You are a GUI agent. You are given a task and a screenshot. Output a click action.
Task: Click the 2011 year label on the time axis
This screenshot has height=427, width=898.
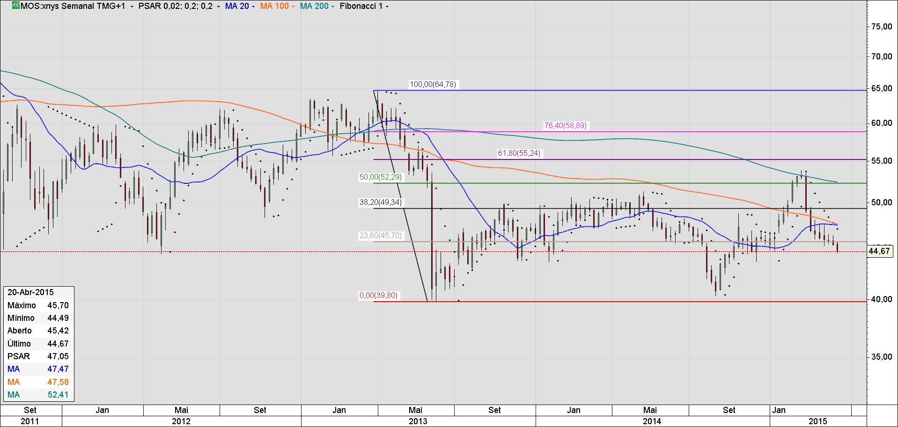click(x=29, y=421)
